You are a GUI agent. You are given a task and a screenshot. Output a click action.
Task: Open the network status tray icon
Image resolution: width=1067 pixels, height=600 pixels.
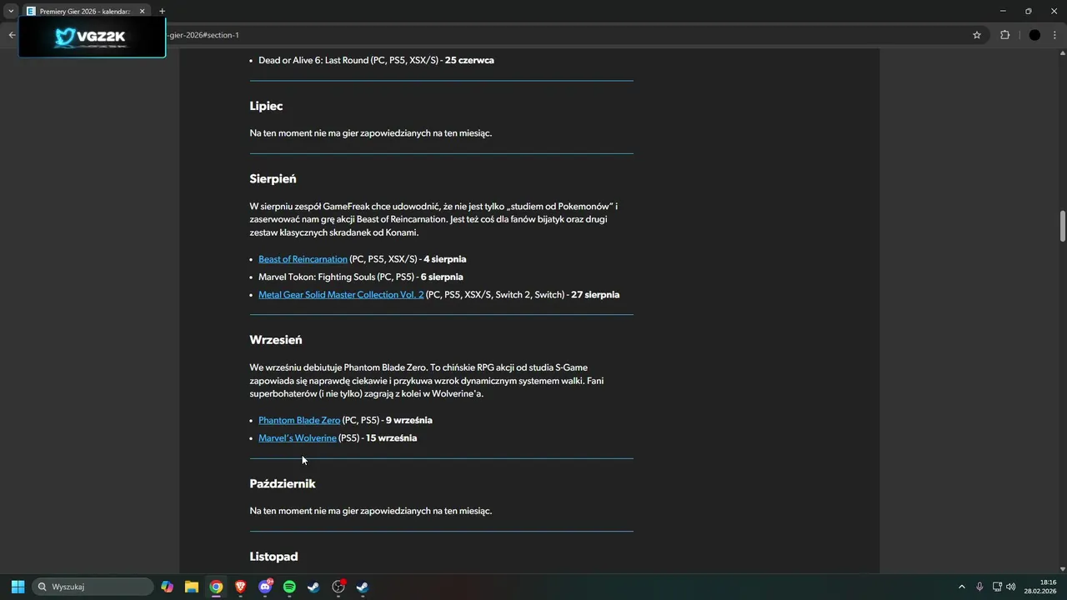pyautogui.click(x=997, y=587)
